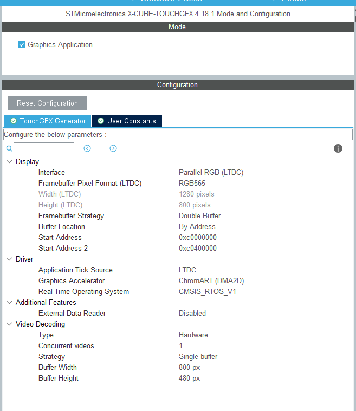Screen dimensions: 356x411
Task: Click the Reset Configuration button
Action: (47, 103)
